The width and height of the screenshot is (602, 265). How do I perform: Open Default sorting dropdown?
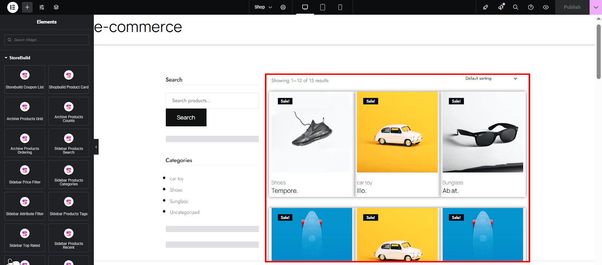[x=491, y=78]
